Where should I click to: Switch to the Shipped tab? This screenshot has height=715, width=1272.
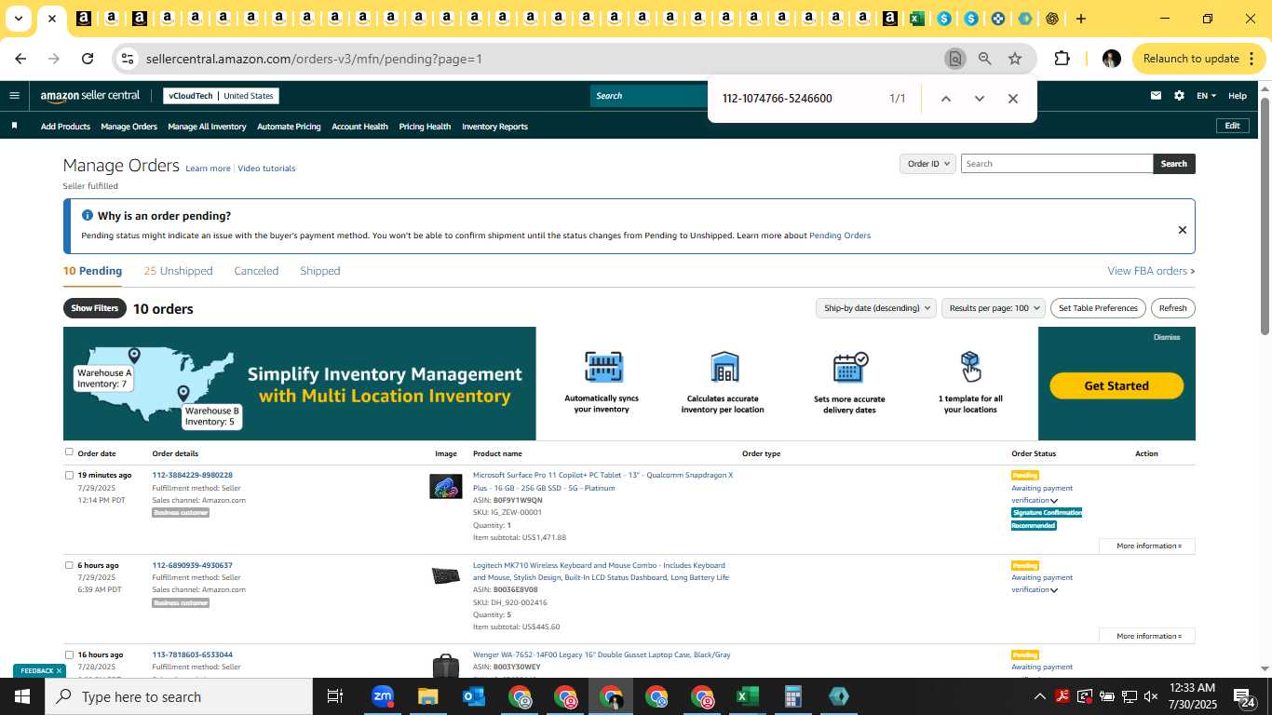pyautogui.click(x=319, y=271)
